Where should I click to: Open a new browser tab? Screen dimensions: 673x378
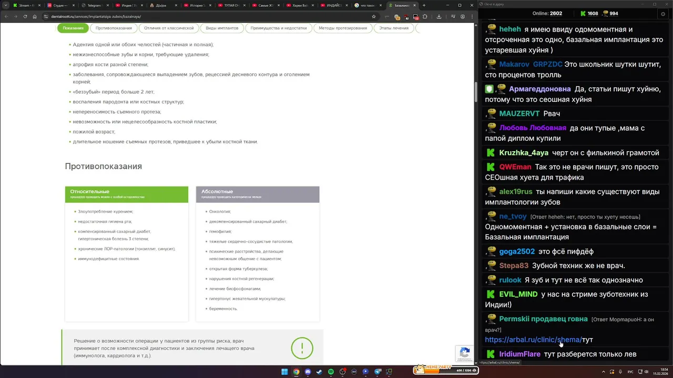click(423, 5)
